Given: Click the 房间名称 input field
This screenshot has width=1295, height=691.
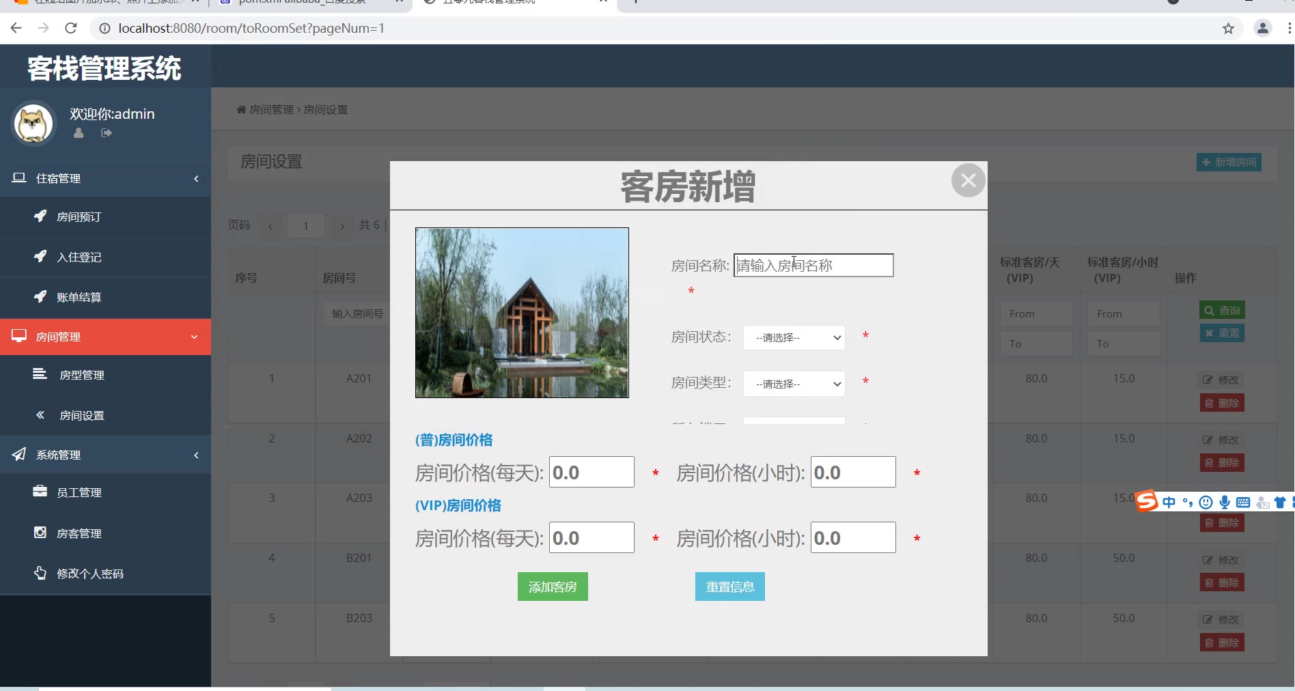Looking at the screenshot, I should point(813,265).
